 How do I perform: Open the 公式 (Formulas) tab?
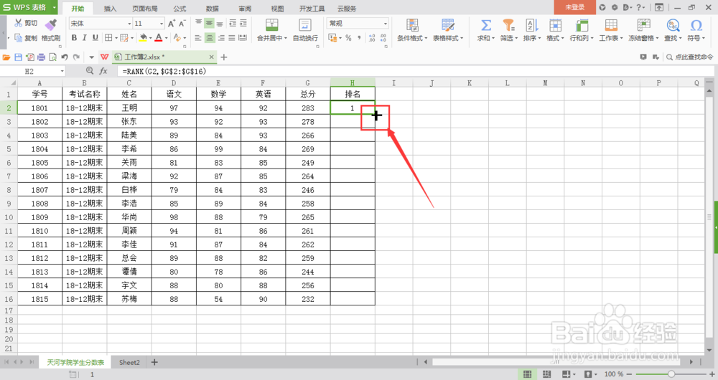coord(179,8)
